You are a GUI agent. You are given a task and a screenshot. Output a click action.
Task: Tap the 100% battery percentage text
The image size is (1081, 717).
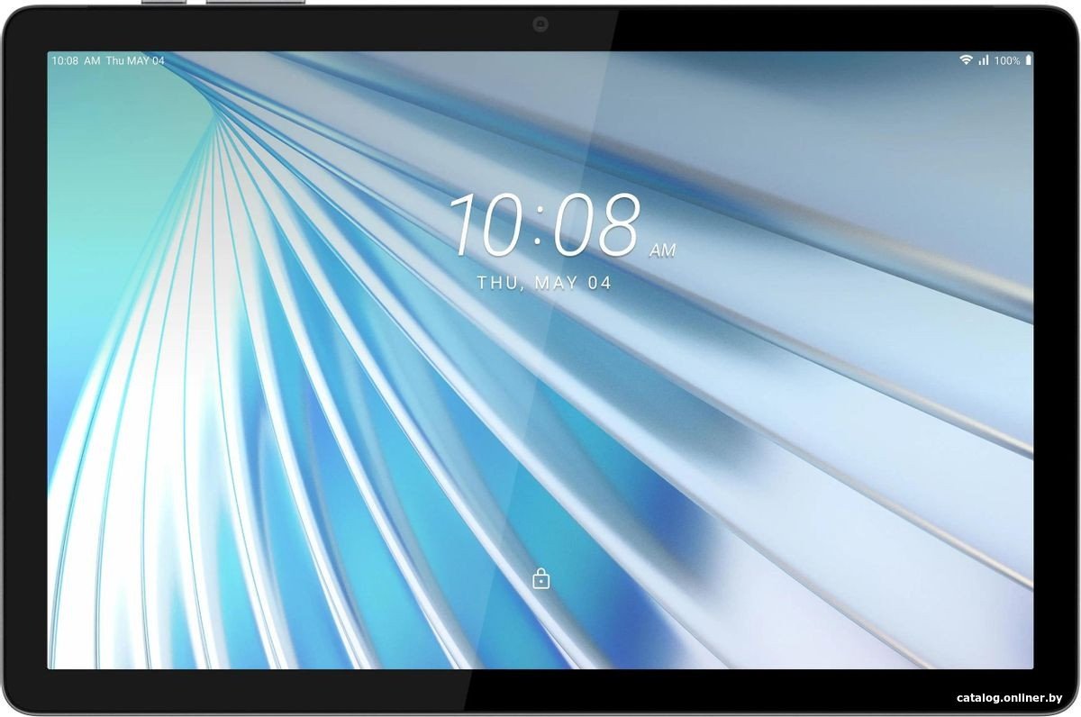[x=1007, y=60]
